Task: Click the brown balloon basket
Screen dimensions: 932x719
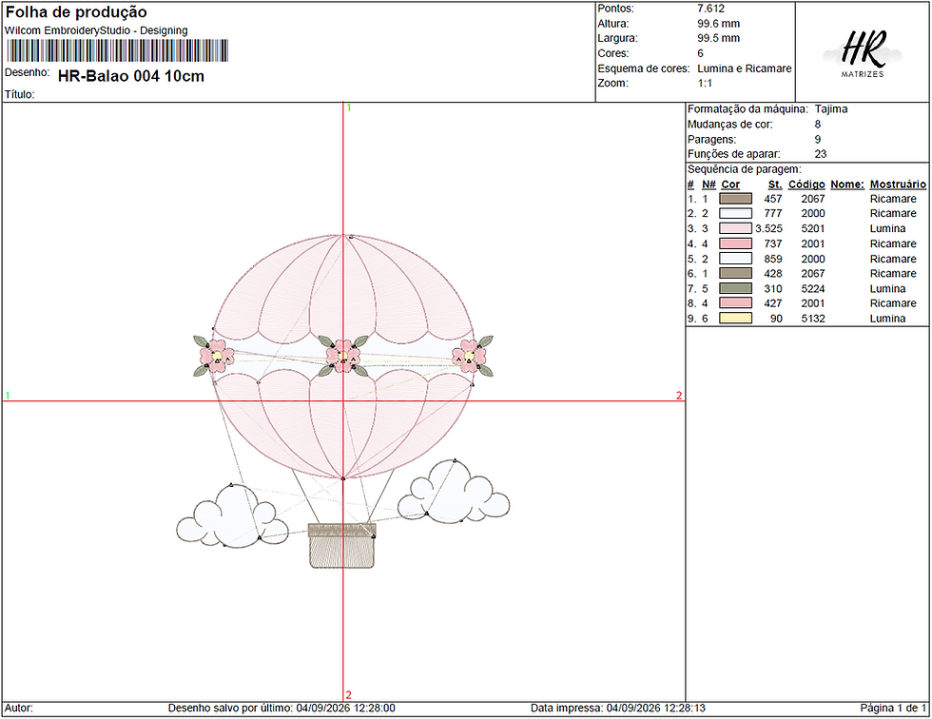Action: coord(342,546)
